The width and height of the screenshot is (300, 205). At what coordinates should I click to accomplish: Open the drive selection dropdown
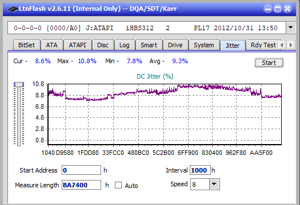(x=291, y=28)
